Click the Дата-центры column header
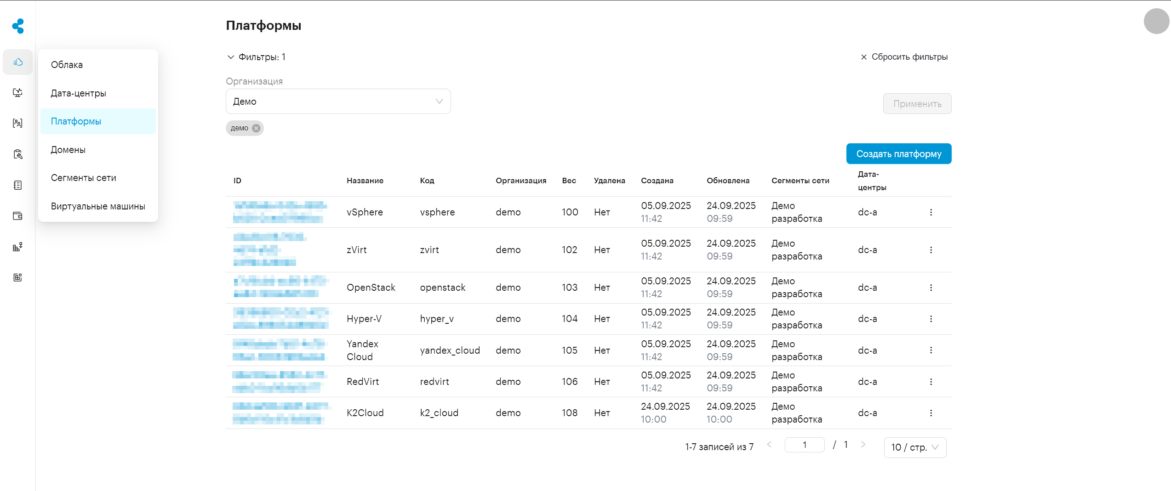1171x491 pixels. click(x=872, y=181)
